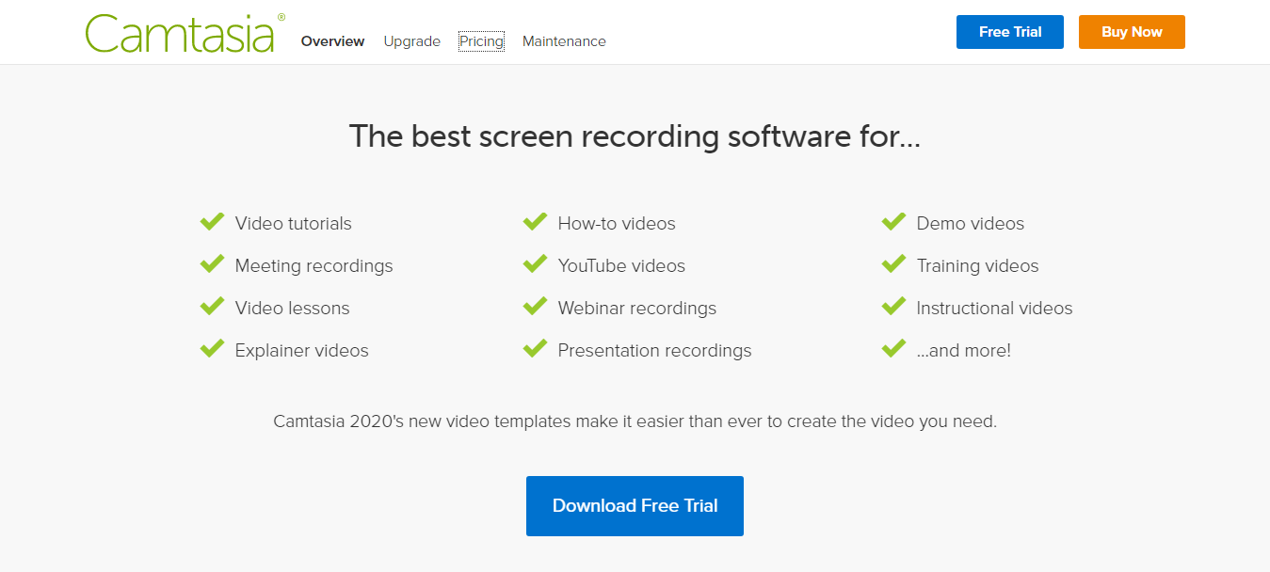Viewport: 1270px width, 572px height.
Task: Click the Camtasia logo
Action: (x=181, y=30)
